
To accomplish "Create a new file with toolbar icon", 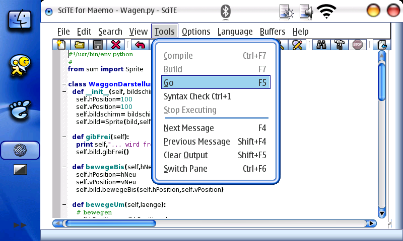I will point(61,45).
